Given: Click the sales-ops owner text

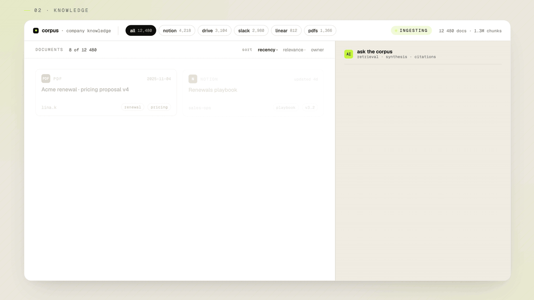Looking at the screenshot, I should tap(200, 108).
